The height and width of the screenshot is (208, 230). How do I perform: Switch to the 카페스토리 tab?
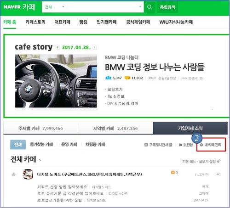coord(35,22)
